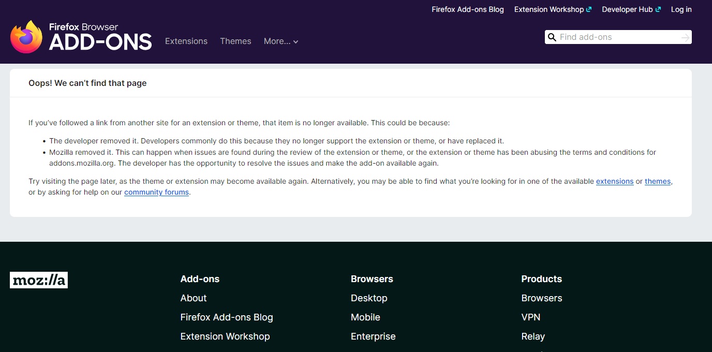712x352 pixels.
Task: Open the Themes section
Action: click(x=235, y=41)
